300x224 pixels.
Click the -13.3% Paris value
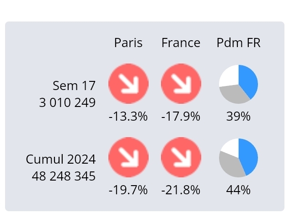point(128,117)
